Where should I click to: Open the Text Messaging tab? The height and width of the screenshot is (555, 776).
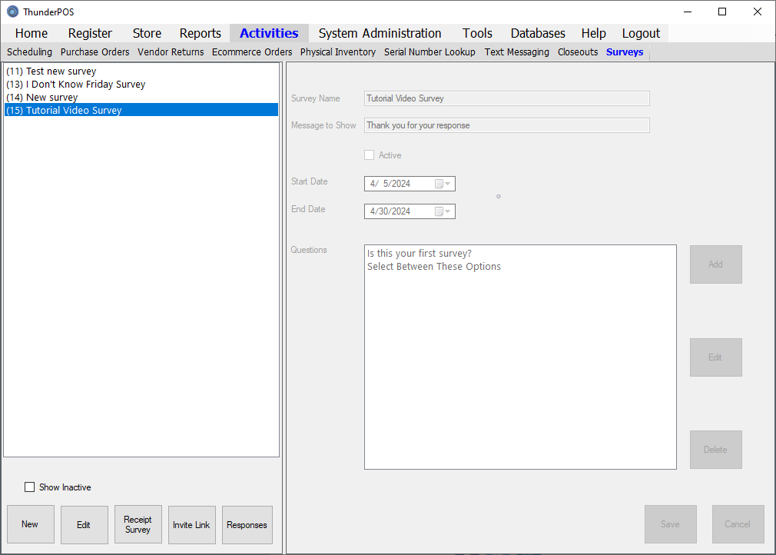pos(516,52)
